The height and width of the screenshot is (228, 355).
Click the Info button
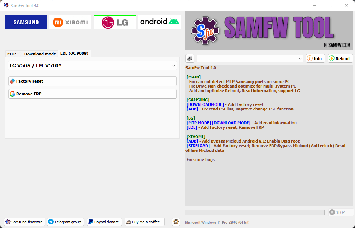click(315, 59)
